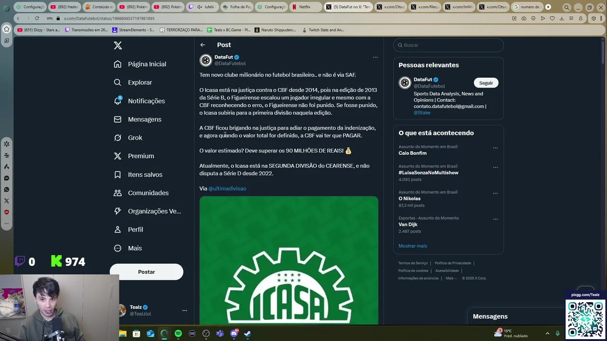
Task: Open the @ultimadivisao mention link
Action: [x=227, y=188]
